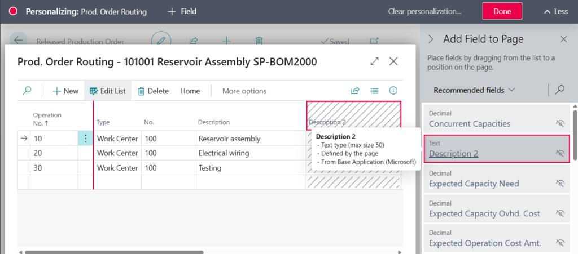Click the row options dots for operation 10
The image size is (578, 254).
tap(85, 139)
